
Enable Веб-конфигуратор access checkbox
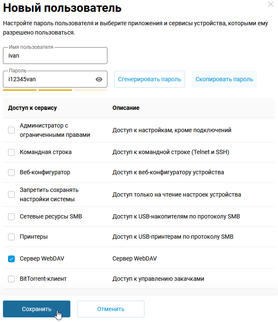tap(11, 172)
